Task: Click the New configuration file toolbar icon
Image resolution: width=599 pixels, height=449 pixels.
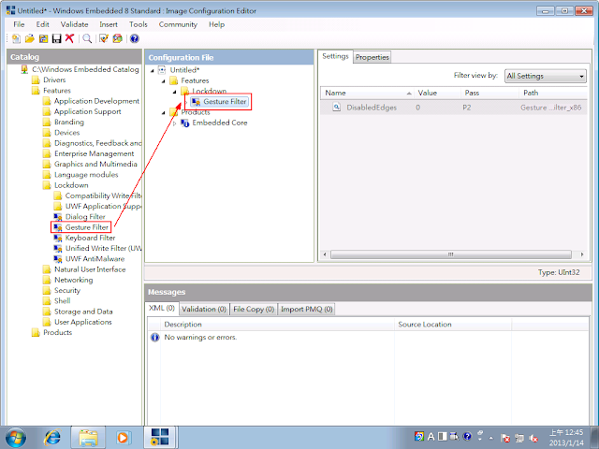Action: click(16, 38)
